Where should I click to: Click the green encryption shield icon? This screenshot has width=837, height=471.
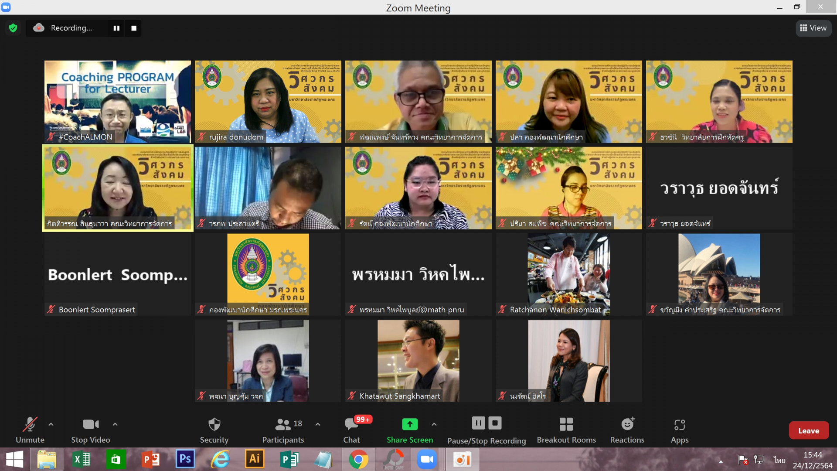13,28
